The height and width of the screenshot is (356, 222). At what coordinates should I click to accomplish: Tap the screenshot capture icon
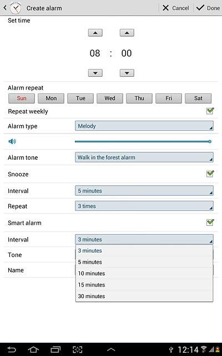(x=78, y=349)
